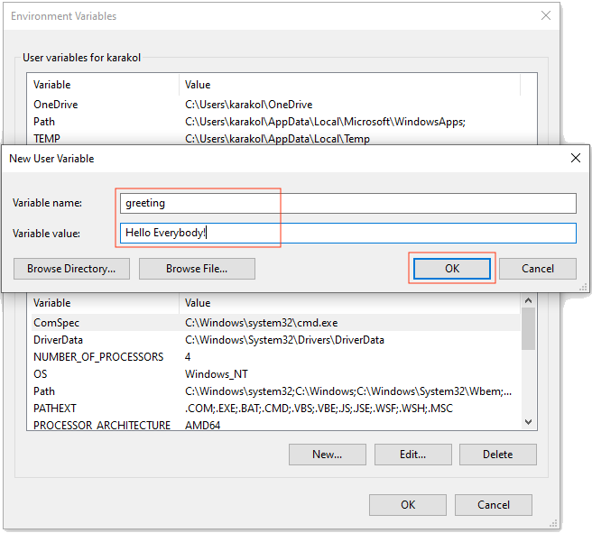Close the New User Variable dialog
The height and width of the screenshot is (533, 592).
[x=576, y=158]
